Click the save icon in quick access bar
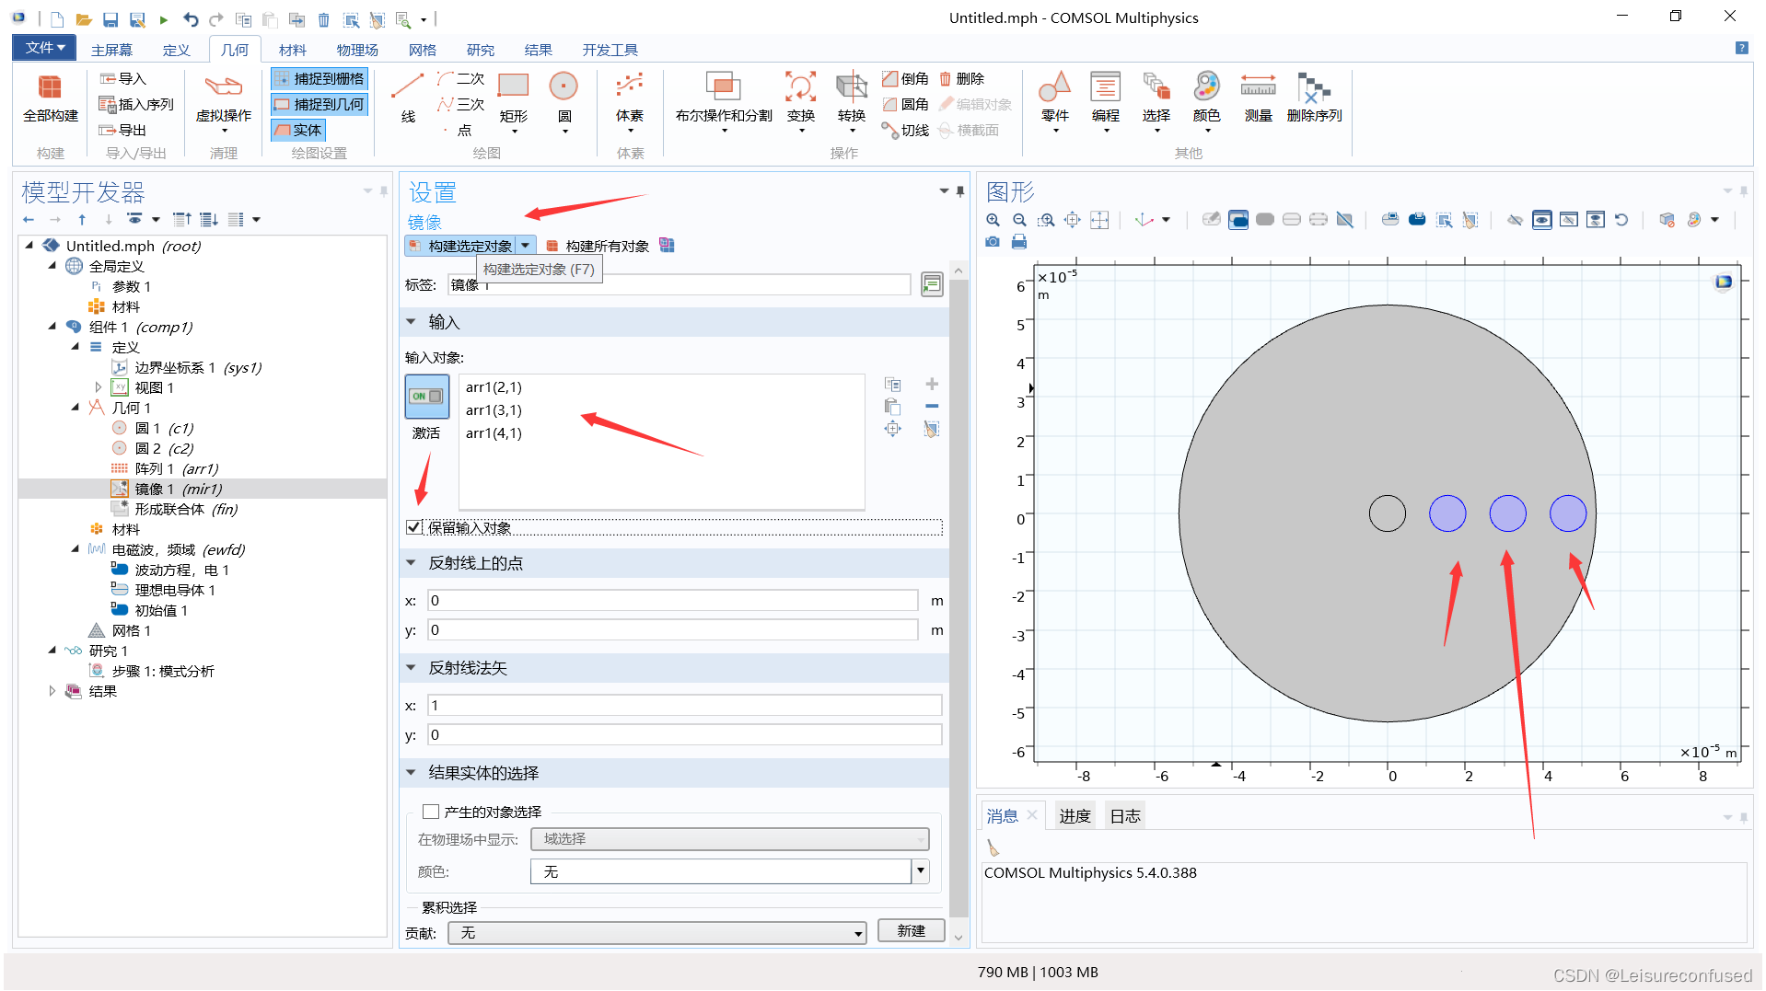The image size is (1766, 991). 110,19
